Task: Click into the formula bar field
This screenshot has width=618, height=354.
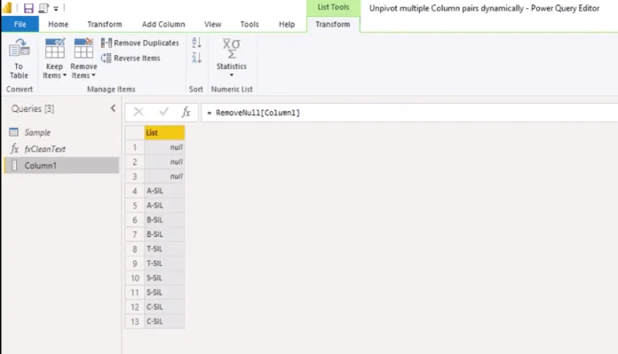Action: (x=409, y=113)
